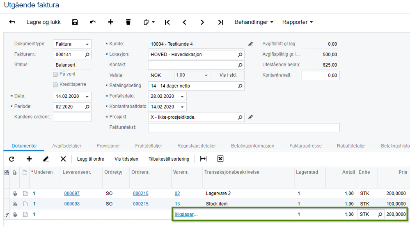
Task: Click the Legg til ordre button
Action: (90, 159)
